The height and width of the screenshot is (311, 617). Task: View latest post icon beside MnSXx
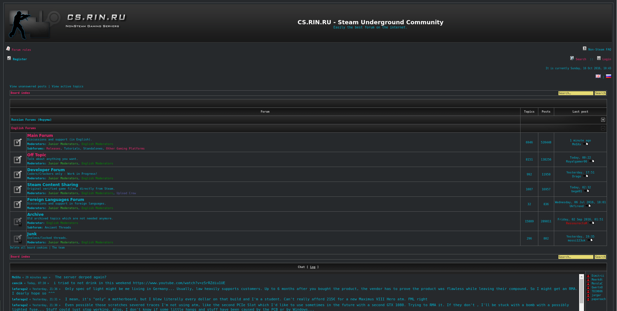click(586, 144)
